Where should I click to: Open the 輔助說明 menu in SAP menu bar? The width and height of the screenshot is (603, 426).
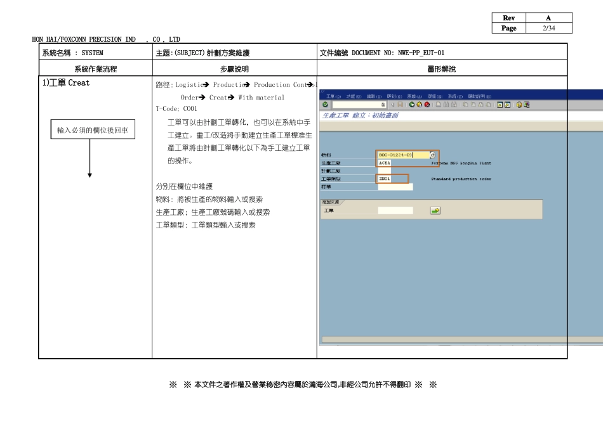480,96
